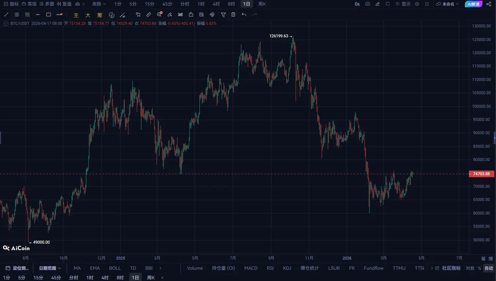496x281 pixels.
Task: Expand more sub indicators after TTSI
Action: point(432,268)
